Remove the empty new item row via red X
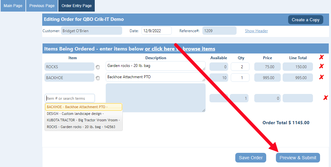 [x=326, y=98]
